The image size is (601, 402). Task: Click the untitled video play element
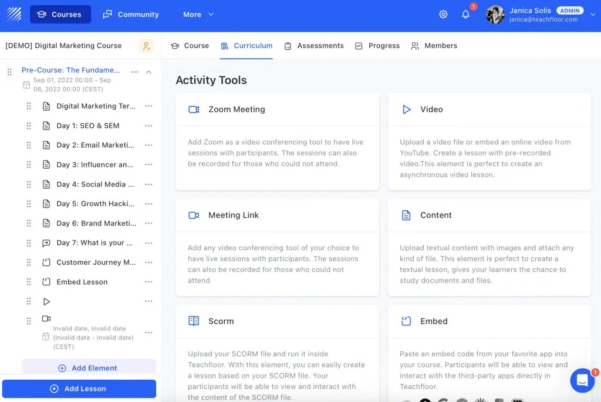[x=46, y=302]
